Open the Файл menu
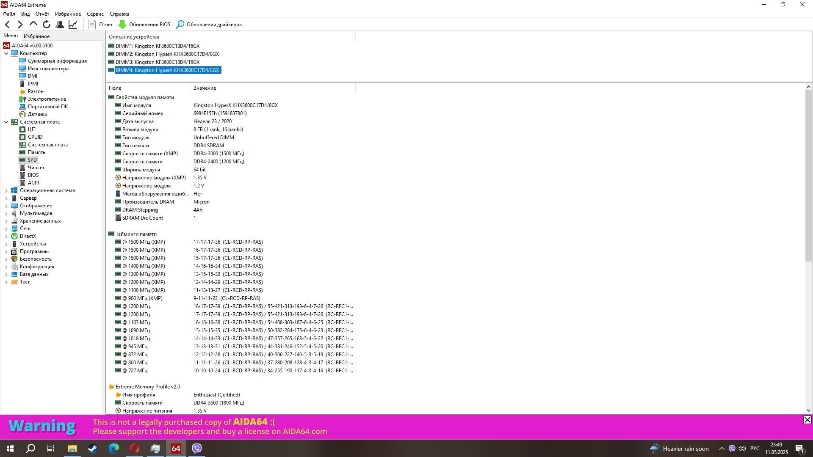Image resolution: width=813 pixels, height=457 pixels. (9, 14)
